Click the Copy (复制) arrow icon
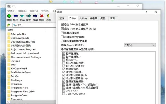 pyautogui.click(x=29, y=16)
